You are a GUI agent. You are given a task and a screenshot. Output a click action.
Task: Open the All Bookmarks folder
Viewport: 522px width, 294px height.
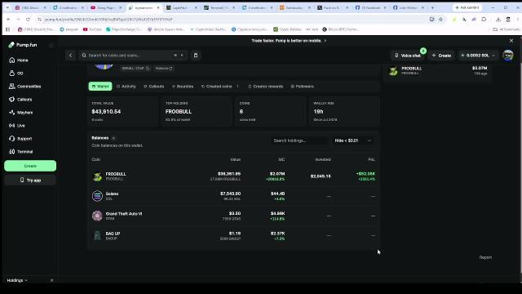point(507,29)
